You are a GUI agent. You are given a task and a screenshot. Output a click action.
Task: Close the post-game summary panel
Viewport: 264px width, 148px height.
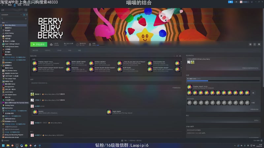coord(180,56)
